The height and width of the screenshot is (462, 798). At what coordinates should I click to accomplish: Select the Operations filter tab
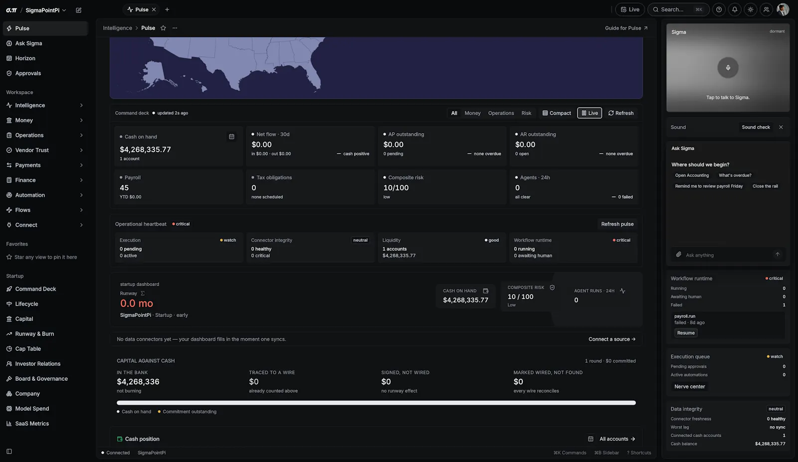click(x=501, y=113)
